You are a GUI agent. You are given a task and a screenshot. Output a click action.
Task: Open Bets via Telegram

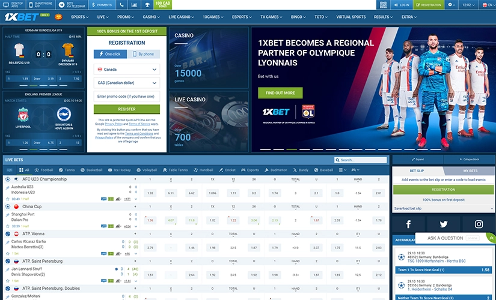(x=72, y=5)
